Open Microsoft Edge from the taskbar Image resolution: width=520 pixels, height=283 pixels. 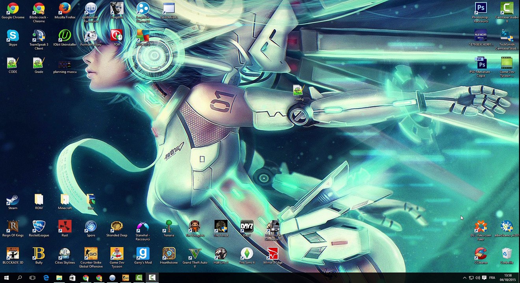[x=46, y=278]
